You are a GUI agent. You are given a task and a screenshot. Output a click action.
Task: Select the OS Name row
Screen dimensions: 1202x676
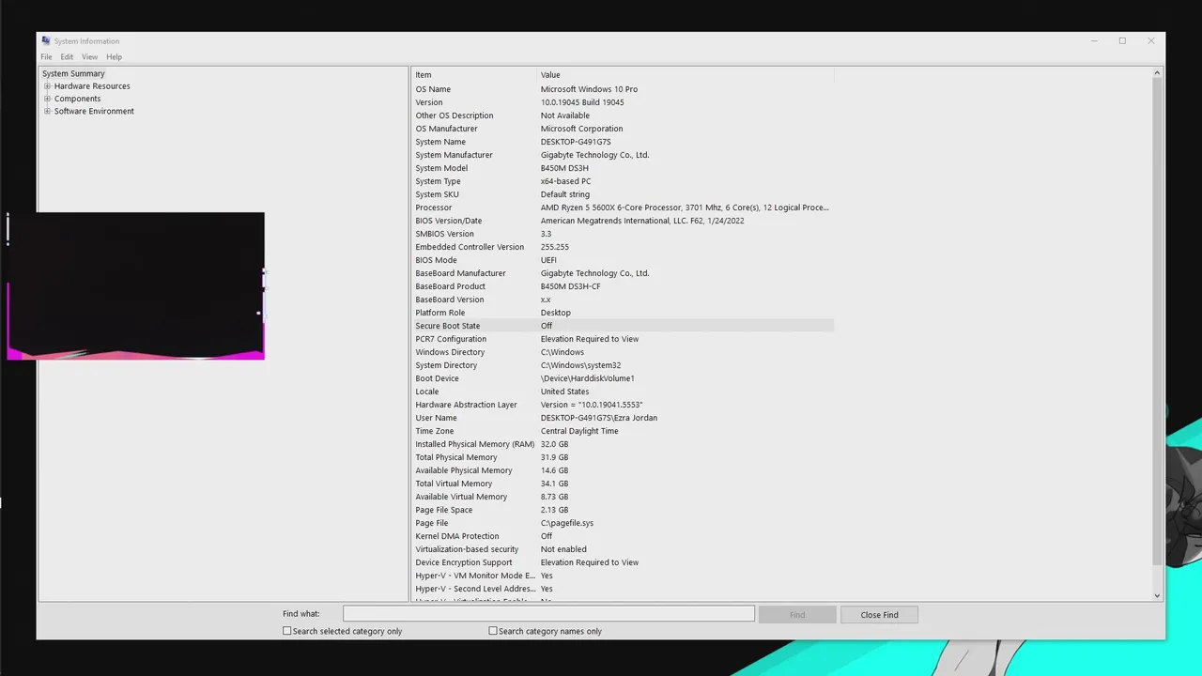tap(623, 89)
